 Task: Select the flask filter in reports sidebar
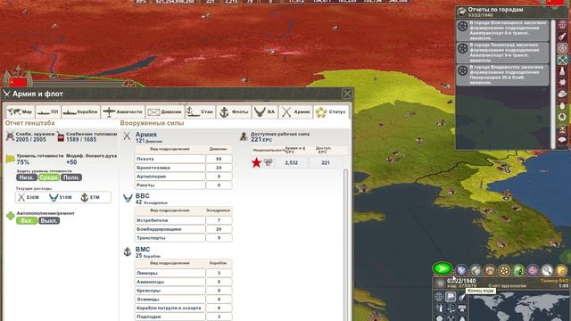point(563,71)
